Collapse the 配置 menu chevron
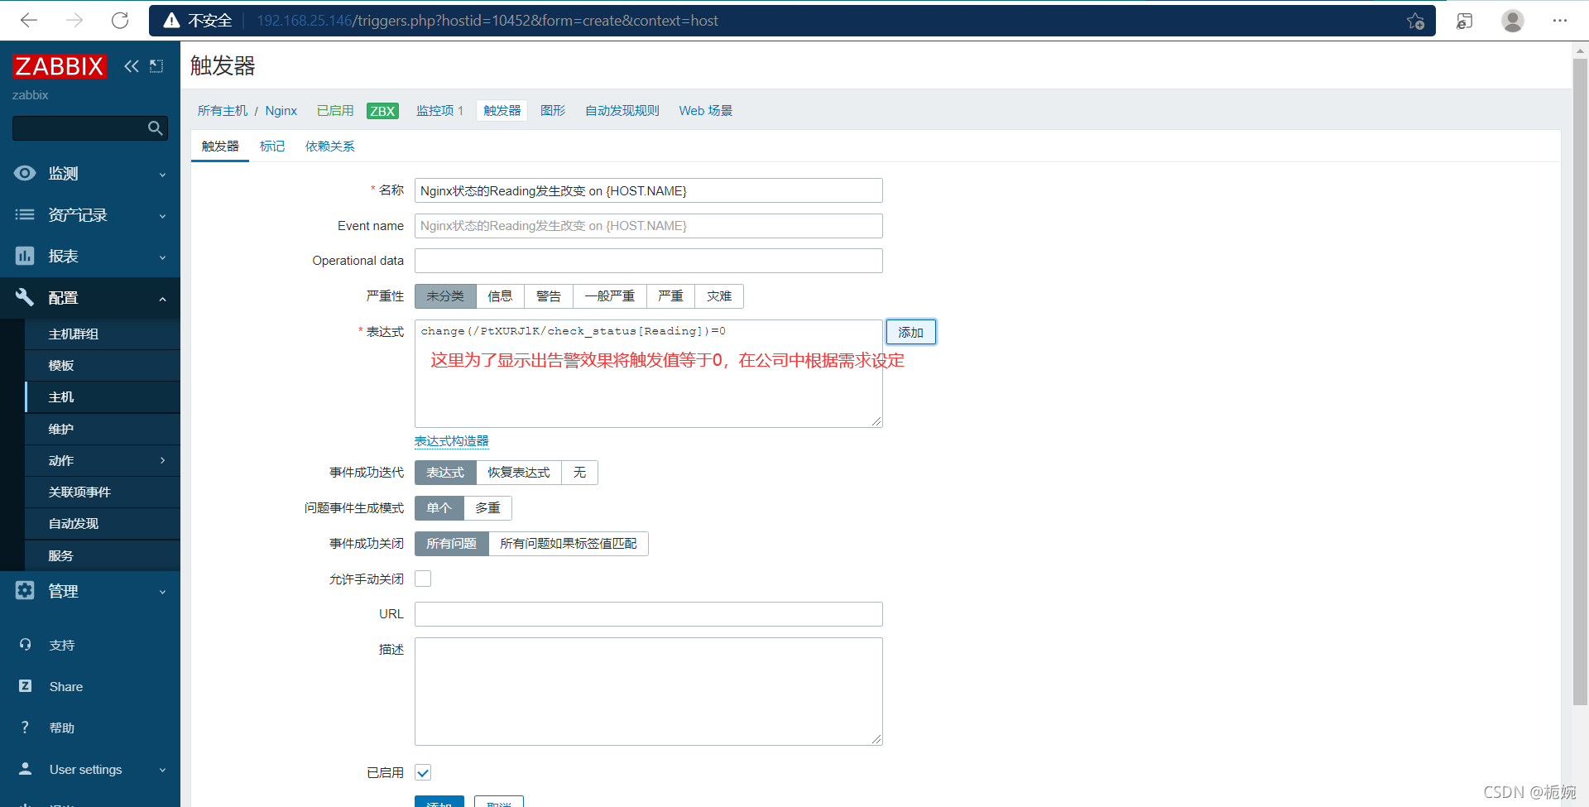Screen dimensions: 1589x807 162,299
